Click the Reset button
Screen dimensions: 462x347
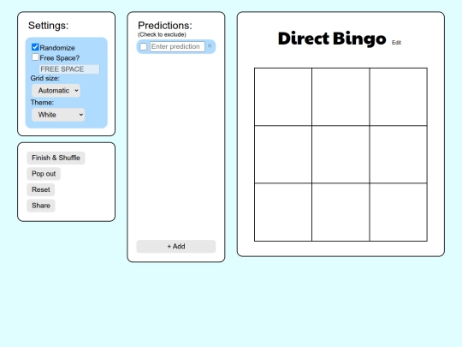tap(41, 189)
